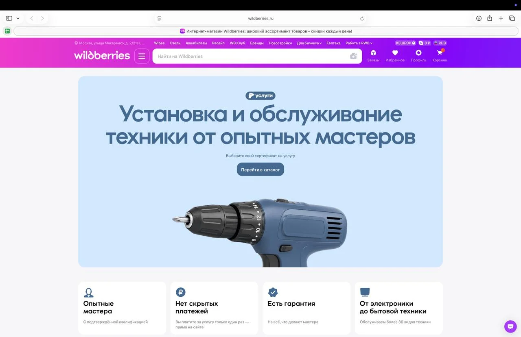Open the Ресейл menu link
This screenshot has height=337, width=521.
(218, 43)
